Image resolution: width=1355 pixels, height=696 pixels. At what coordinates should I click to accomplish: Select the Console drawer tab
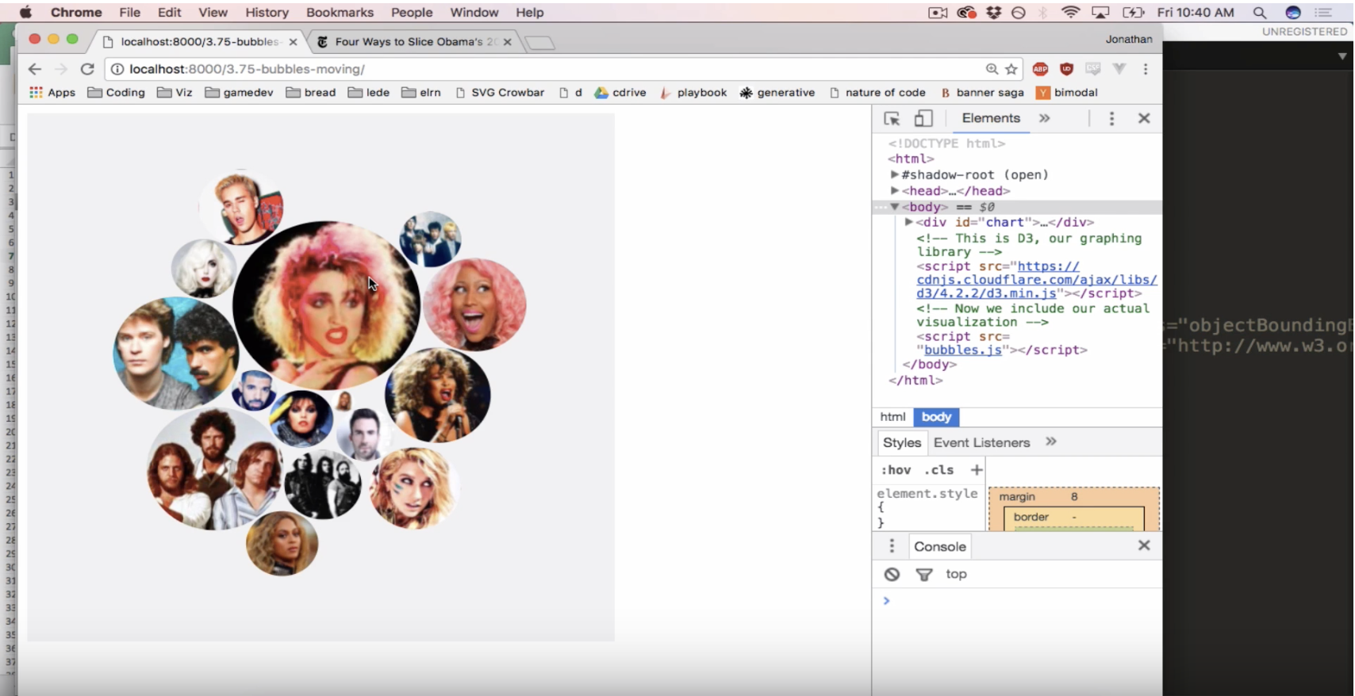tap(939, 546)
